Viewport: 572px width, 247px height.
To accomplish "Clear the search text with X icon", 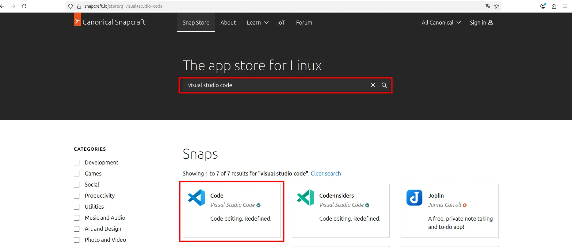I will point(373,85).
